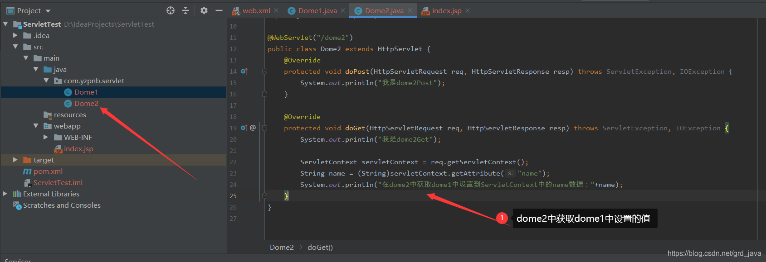
Task: Click the doPost method name
Action: coord(357,71)
